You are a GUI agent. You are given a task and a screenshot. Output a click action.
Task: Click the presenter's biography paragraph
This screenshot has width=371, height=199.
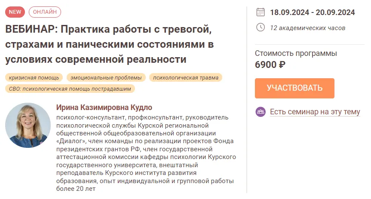pyautogui.click(x=146, y=152)
